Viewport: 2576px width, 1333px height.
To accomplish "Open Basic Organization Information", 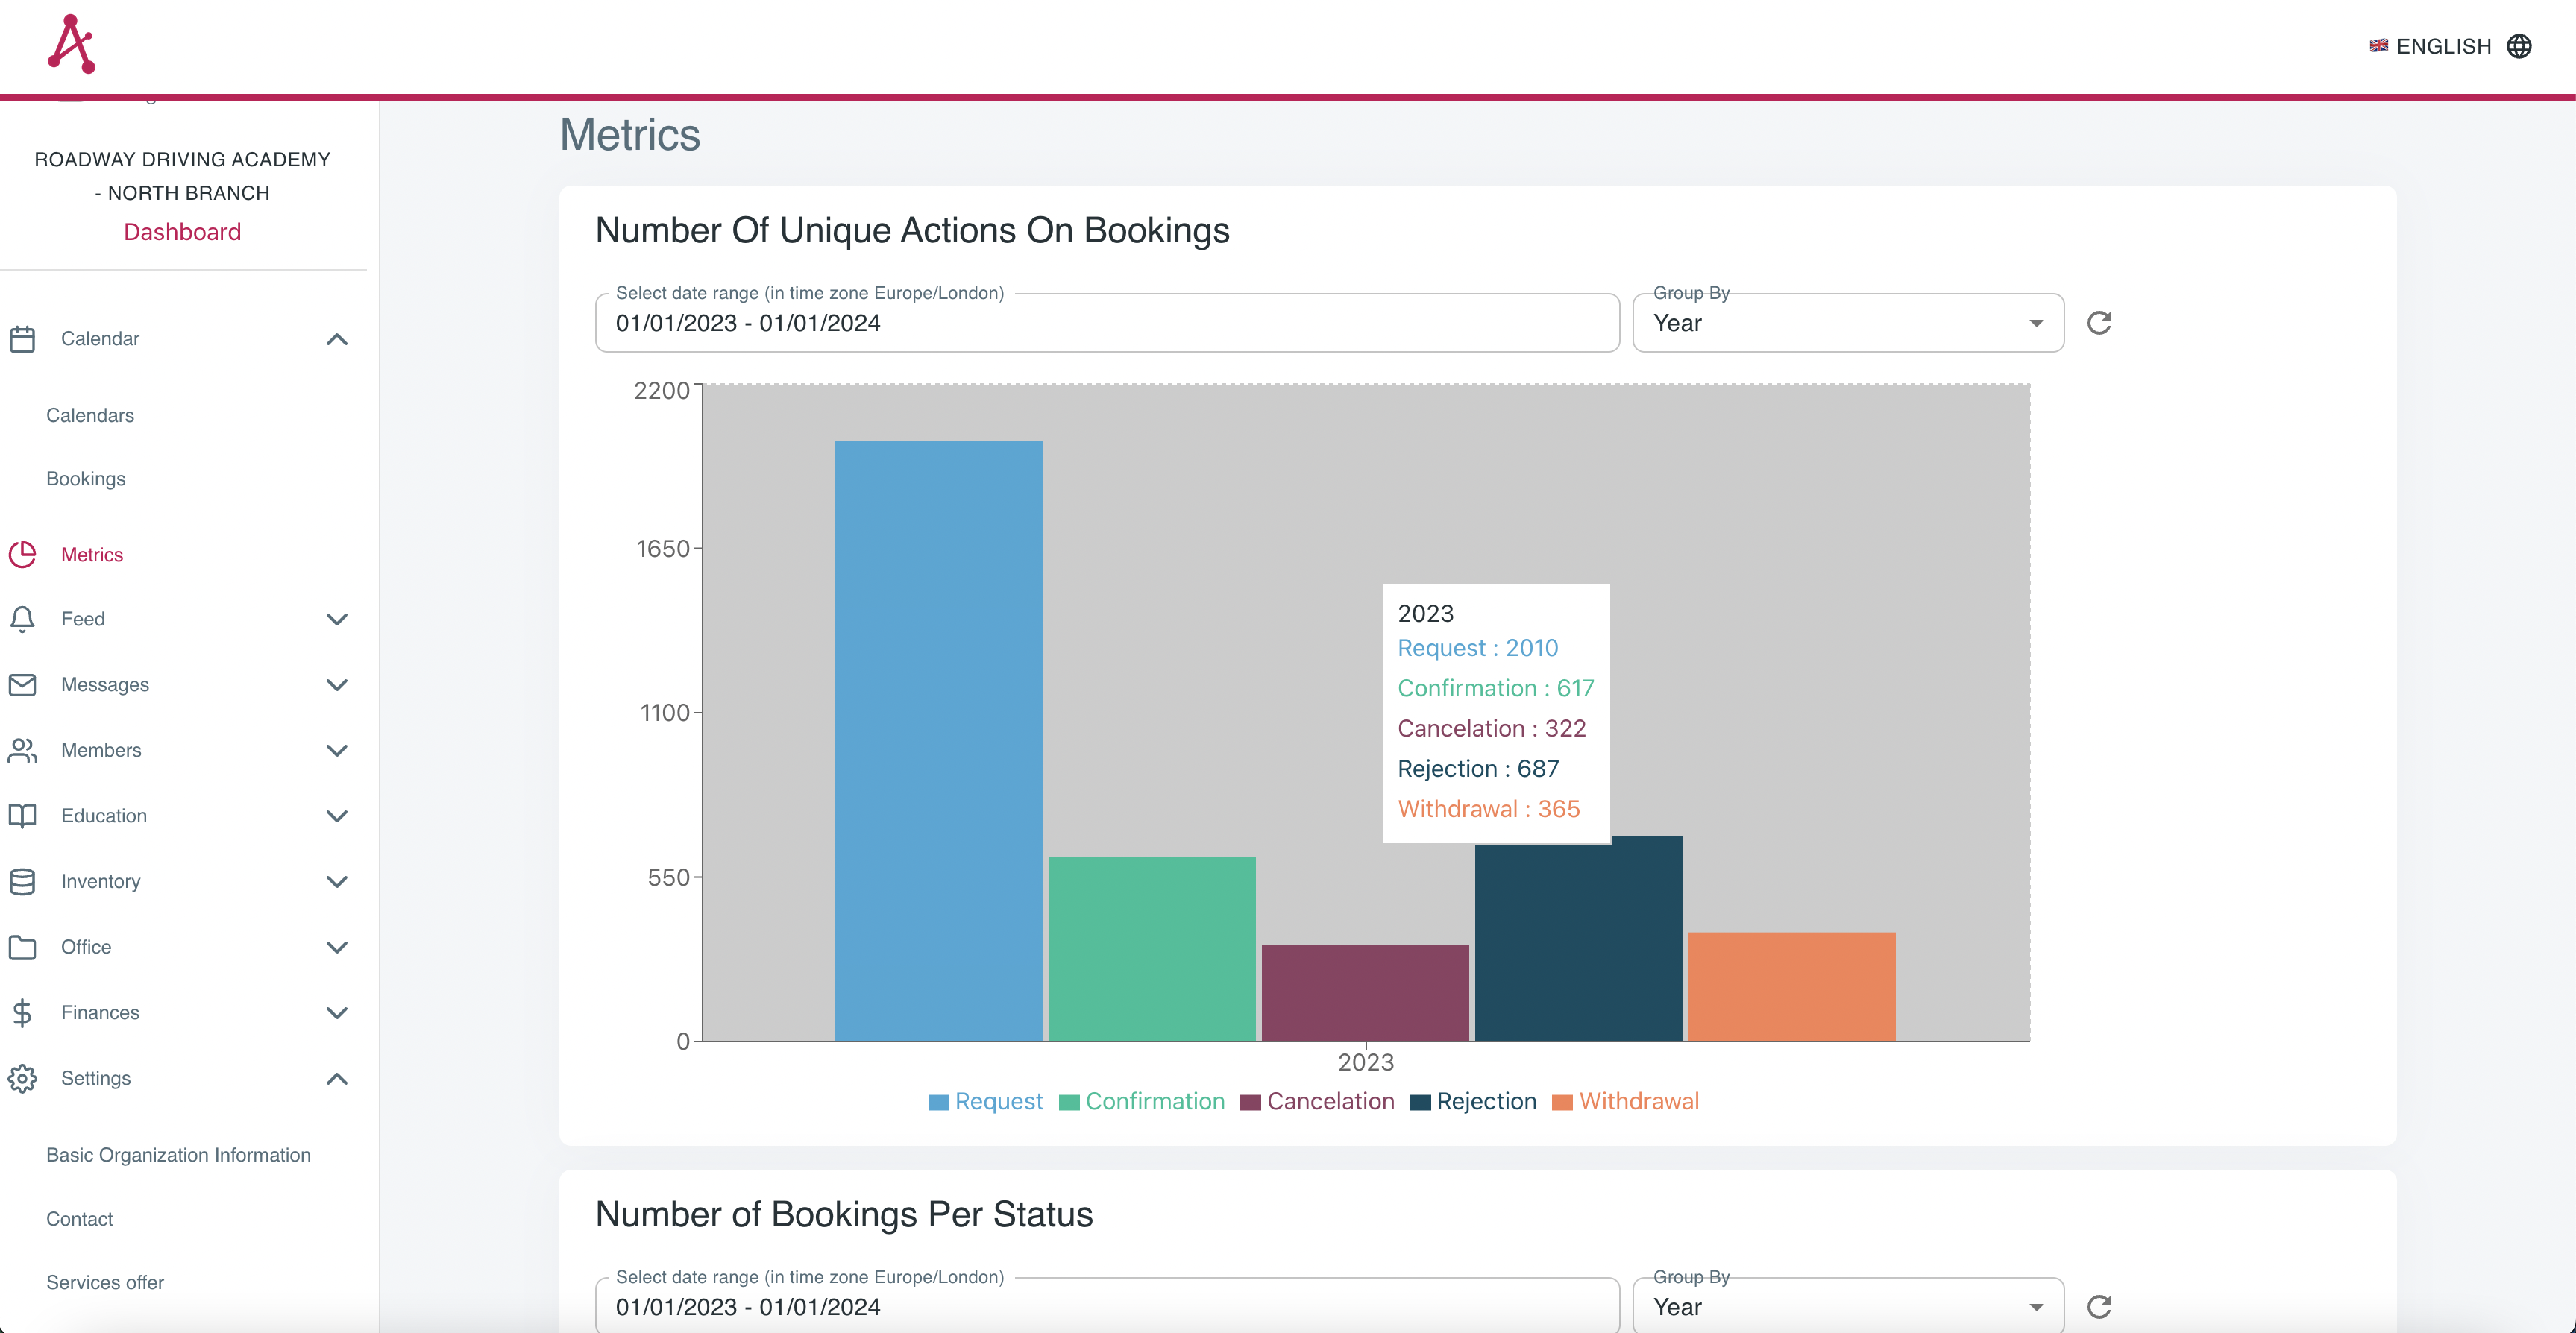I will click(x=178, y=1154).
